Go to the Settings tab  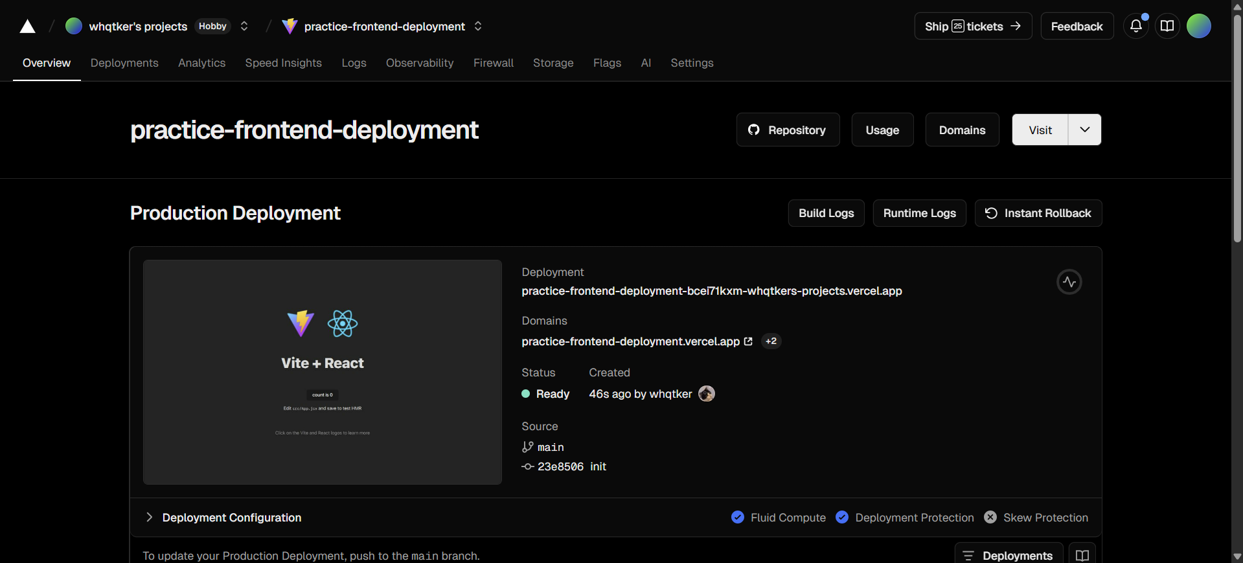click(692, 63)
